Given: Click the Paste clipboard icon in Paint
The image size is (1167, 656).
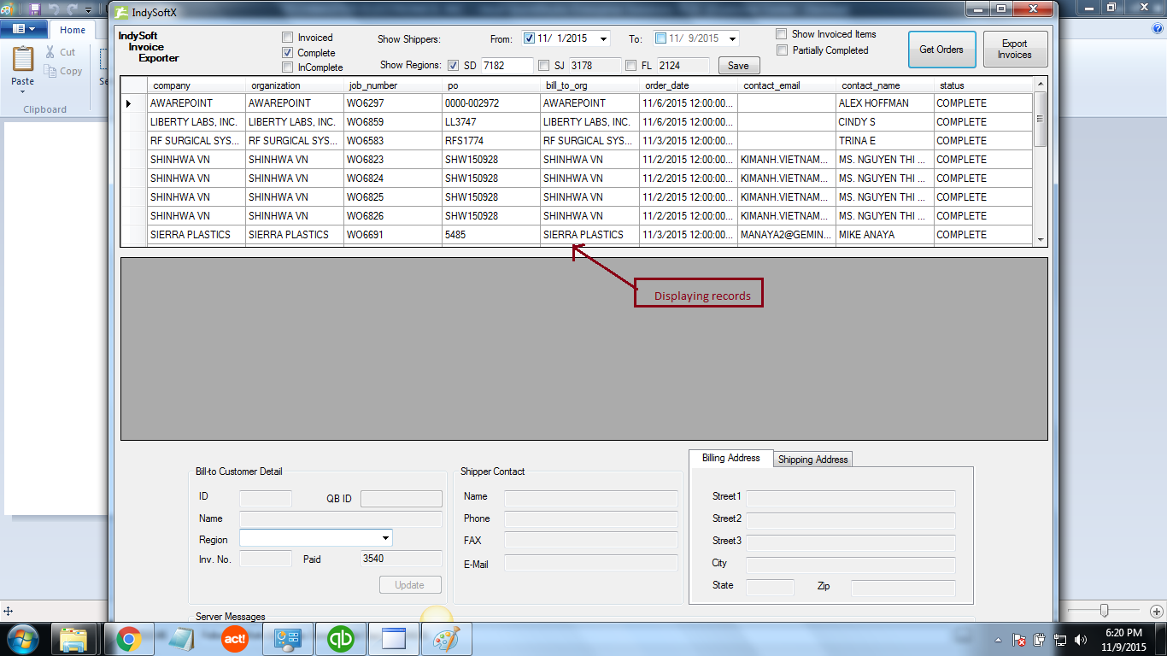Looking at the screenshot, I should point(23,61).
